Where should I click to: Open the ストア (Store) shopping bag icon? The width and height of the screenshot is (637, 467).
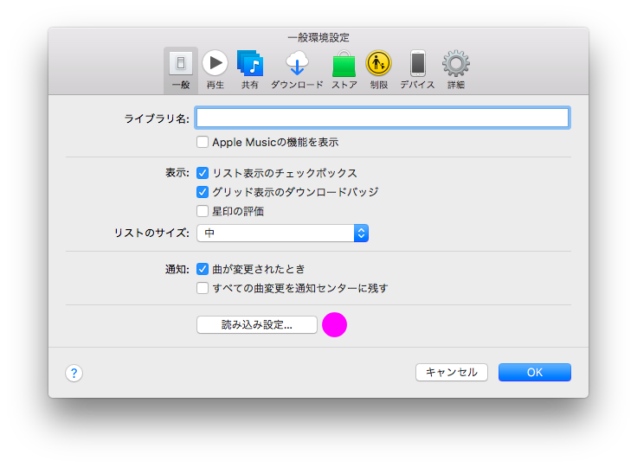[344, 63]
